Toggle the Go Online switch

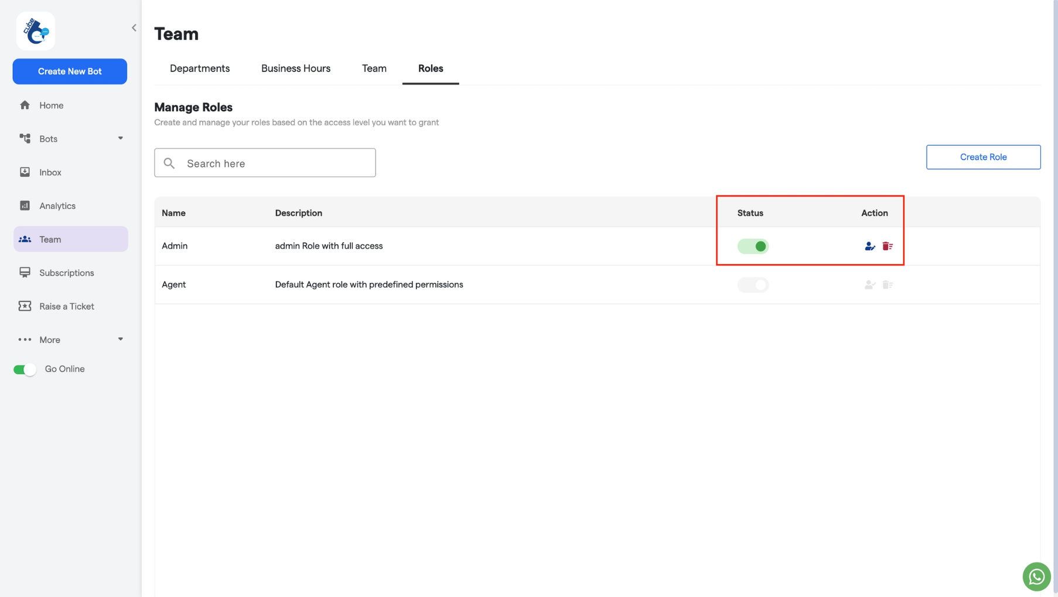click(25, 369)
